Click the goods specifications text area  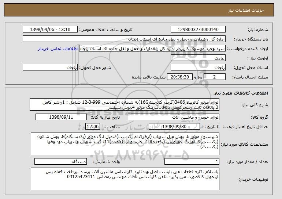125,144
